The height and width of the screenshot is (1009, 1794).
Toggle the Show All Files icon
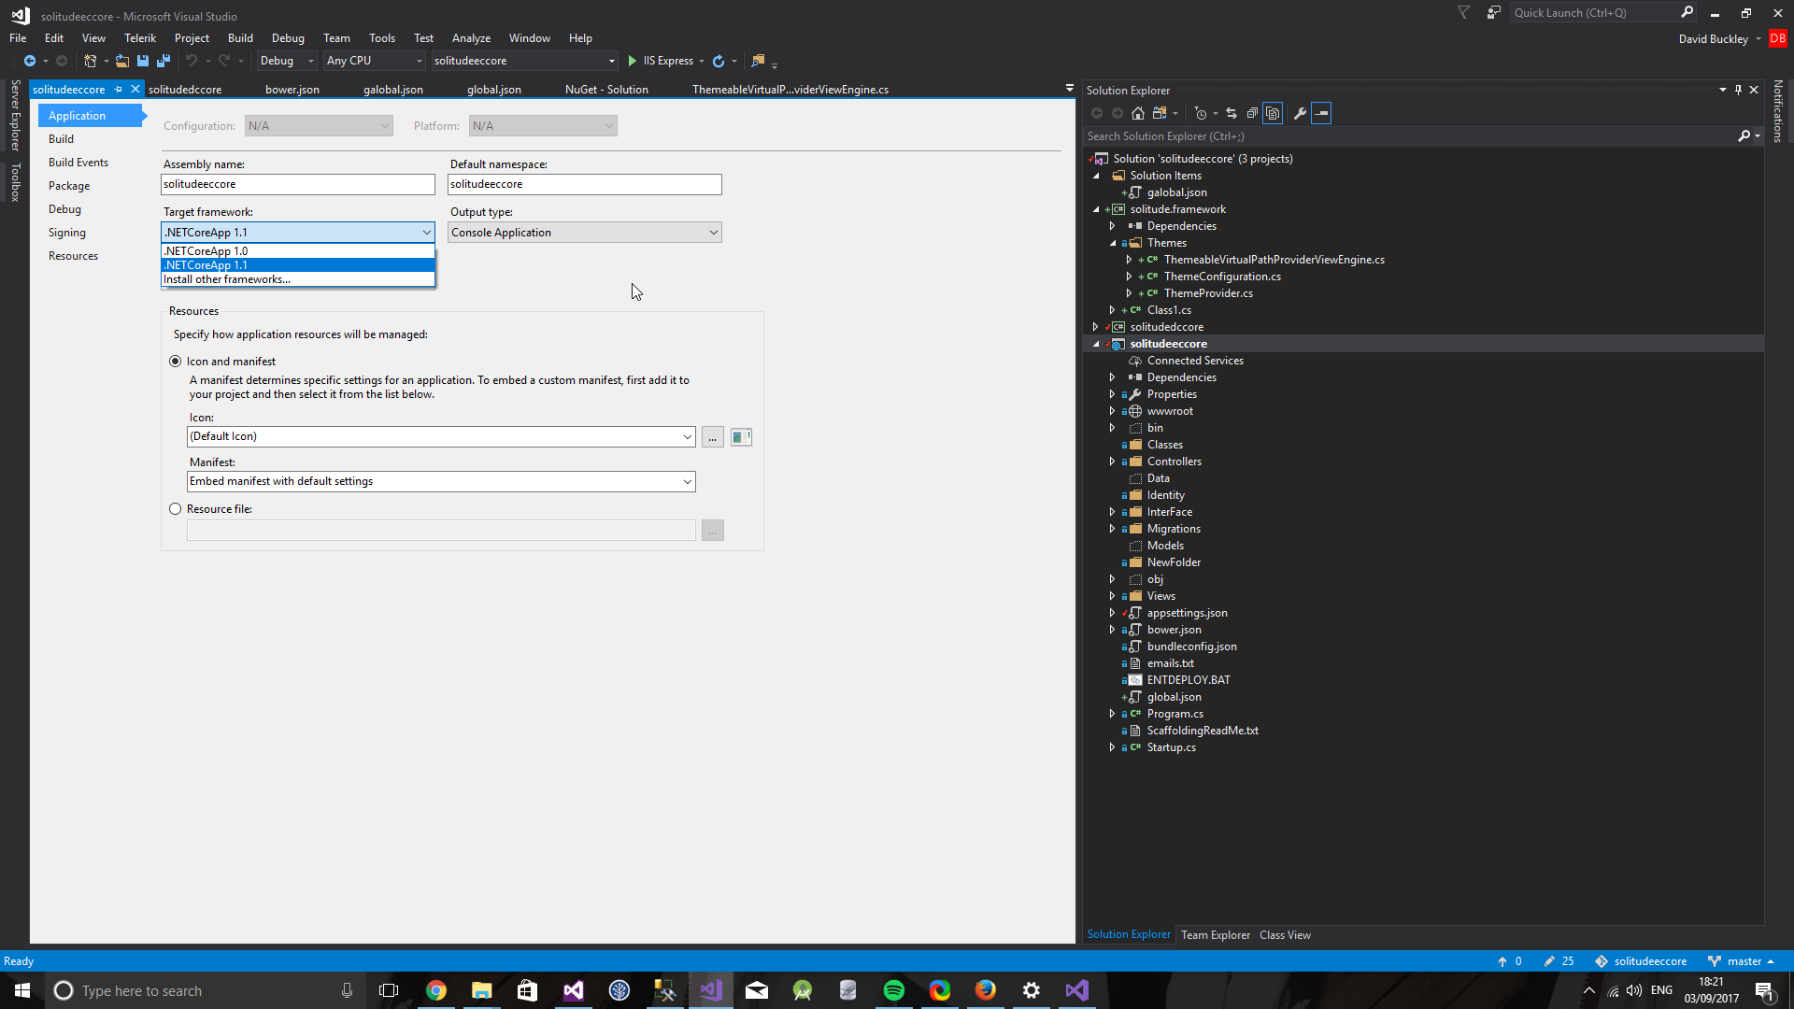(1273, 113)
